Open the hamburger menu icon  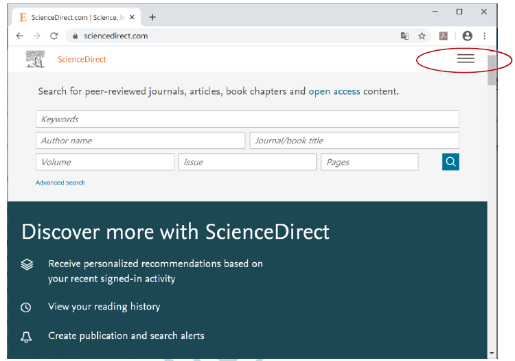466,58
